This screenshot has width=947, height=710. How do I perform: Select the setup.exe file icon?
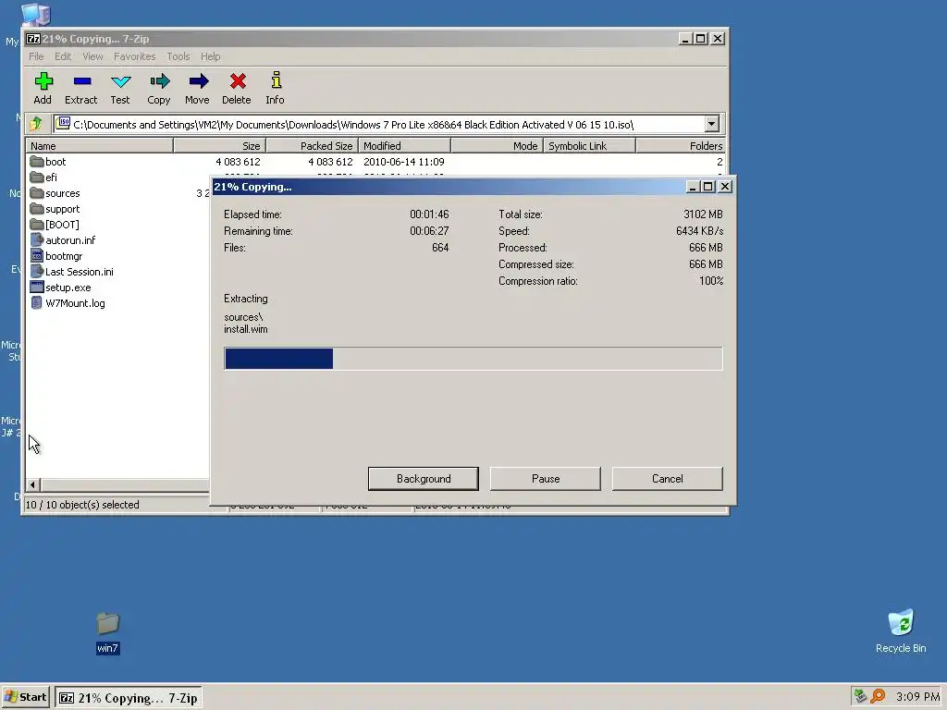(37, 287)
